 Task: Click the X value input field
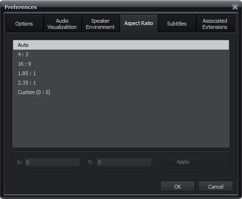(x=52, y=162)
